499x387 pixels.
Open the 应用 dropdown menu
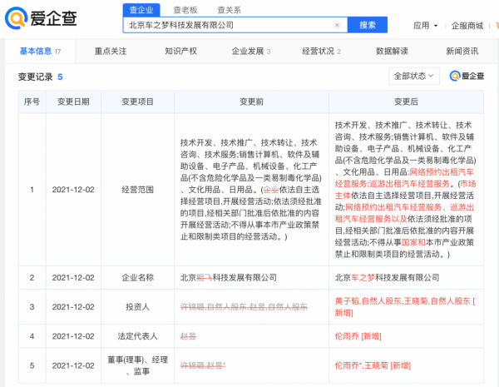click(x=424, y=26)
